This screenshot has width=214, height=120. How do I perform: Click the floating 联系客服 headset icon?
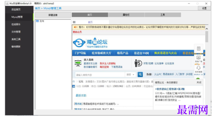199,69
